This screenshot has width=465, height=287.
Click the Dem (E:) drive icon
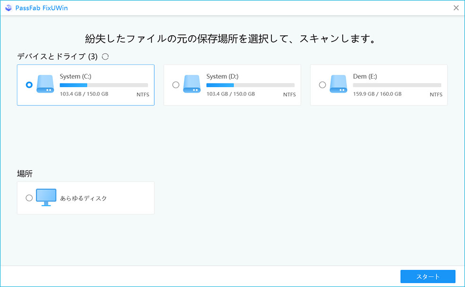click(339, 84)
